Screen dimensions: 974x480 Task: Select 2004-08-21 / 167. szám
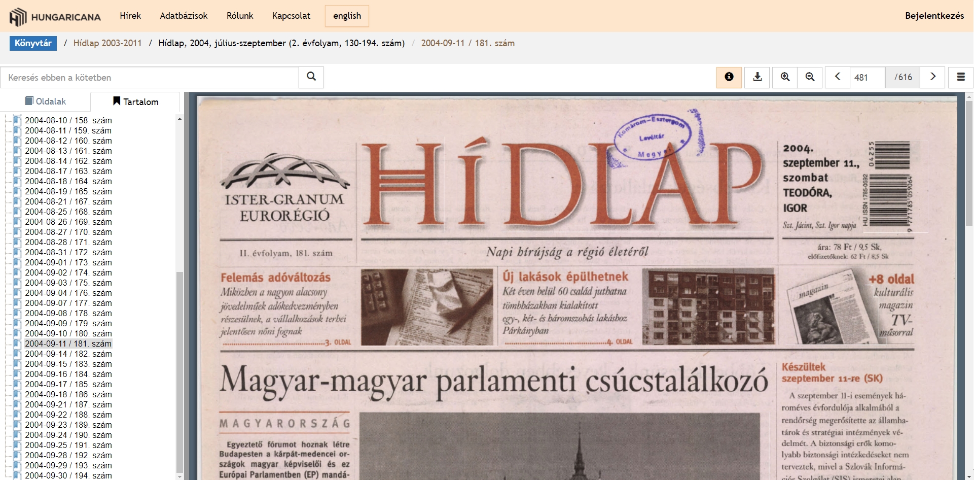[68, 201]
